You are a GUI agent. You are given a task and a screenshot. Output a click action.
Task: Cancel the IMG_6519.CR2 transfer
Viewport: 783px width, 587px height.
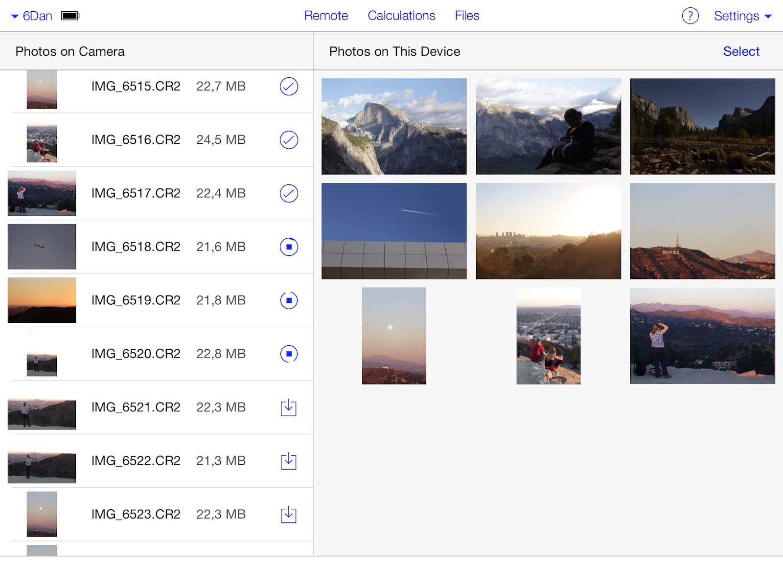click(x=289, y=300)
